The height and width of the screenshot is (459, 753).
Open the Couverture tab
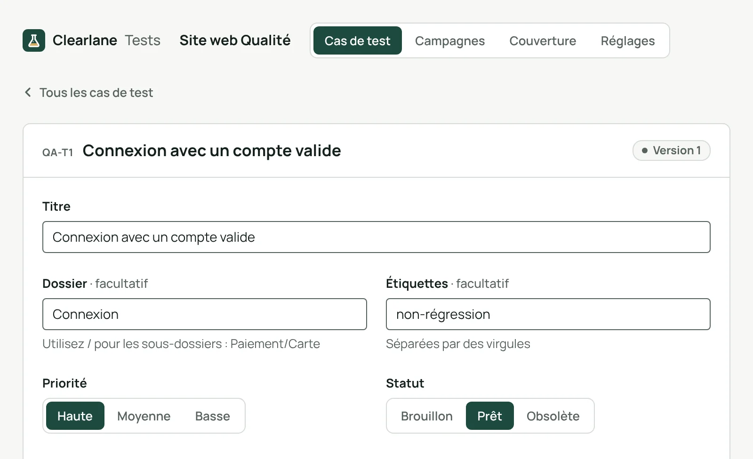tap(543, 40)
